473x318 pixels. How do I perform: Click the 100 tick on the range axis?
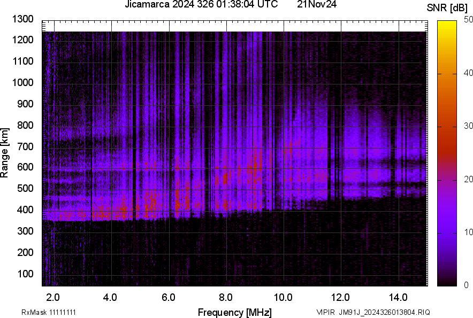(25, 274)
